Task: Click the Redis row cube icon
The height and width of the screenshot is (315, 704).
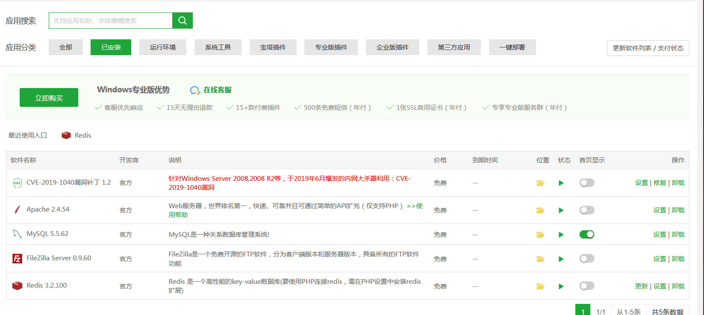Action: 17,286
